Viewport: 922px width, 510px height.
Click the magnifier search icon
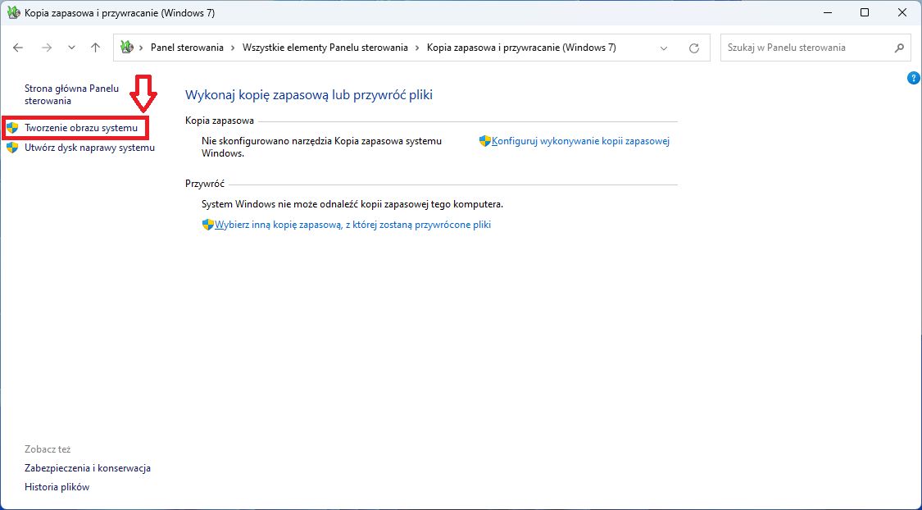898,48
